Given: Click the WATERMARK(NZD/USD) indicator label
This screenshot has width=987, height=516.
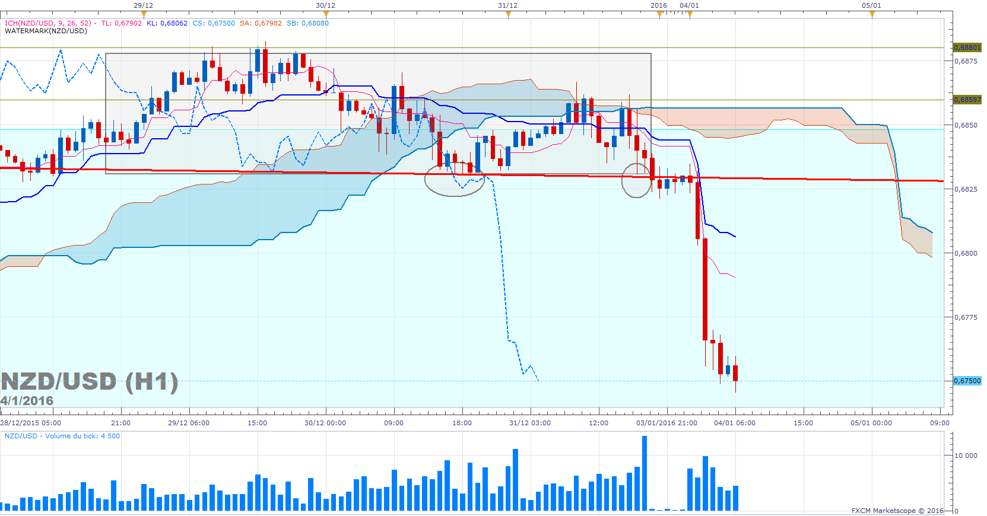Looking at the screenshot, I should 46,31.
